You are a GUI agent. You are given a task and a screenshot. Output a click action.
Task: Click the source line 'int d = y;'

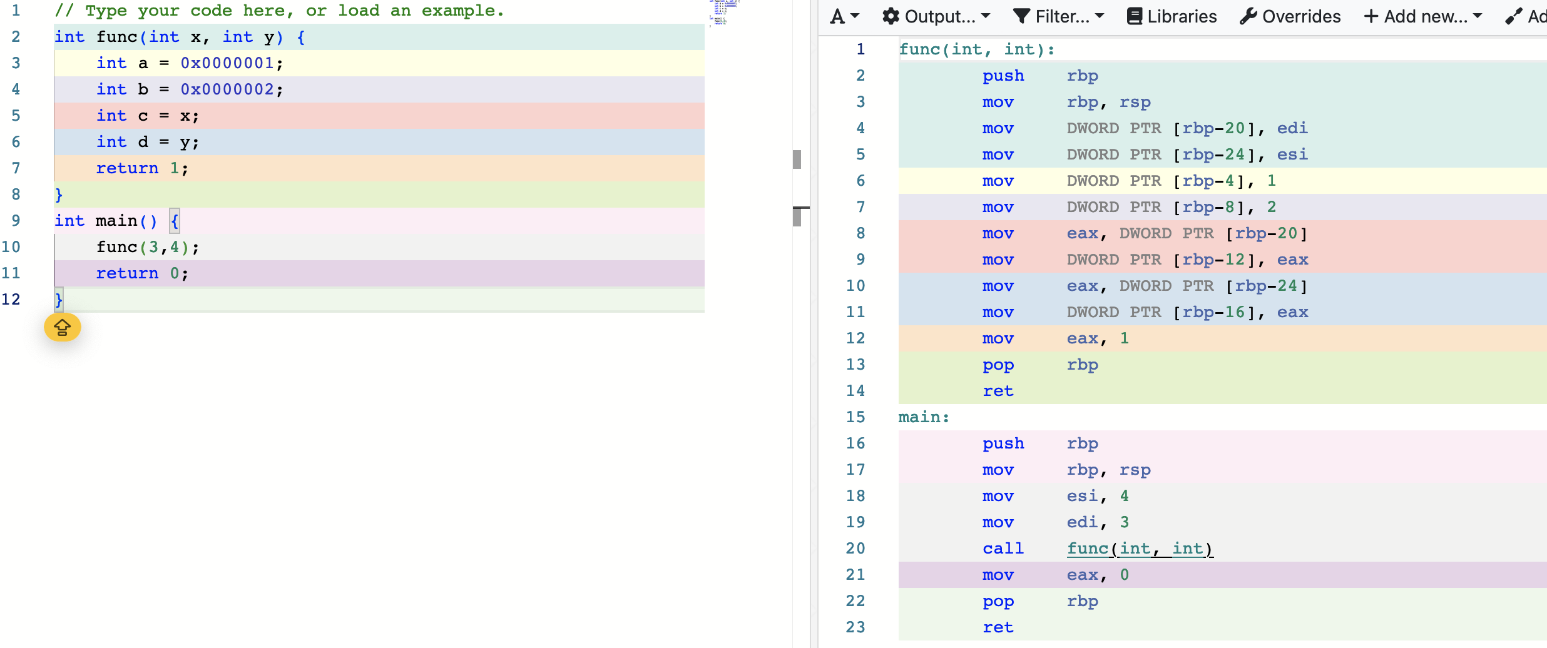click(x=148, y=142)
